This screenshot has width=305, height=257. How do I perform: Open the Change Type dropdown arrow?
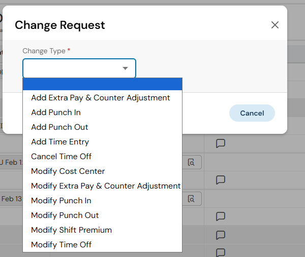(x=125, y=68)
